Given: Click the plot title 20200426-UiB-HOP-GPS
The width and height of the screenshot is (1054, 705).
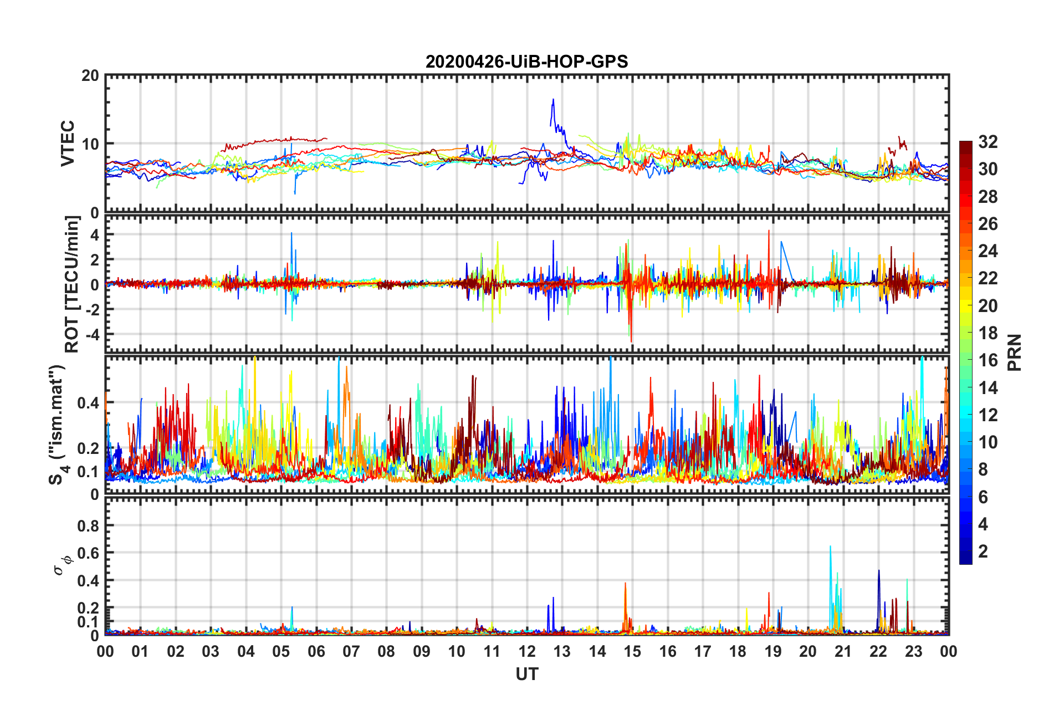Looking at the screenshot, I should click(x=526, y=62).
